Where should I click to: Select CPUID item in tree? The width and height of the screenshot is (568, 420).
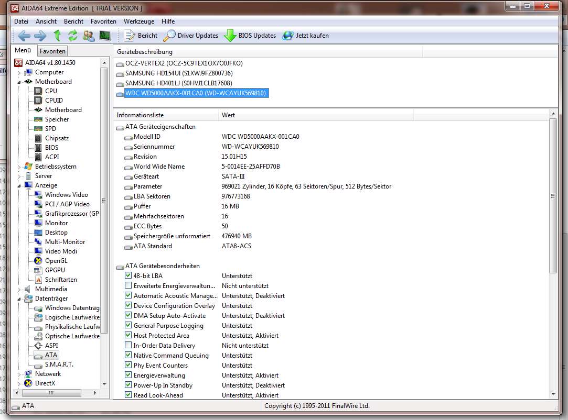[53, 100]
